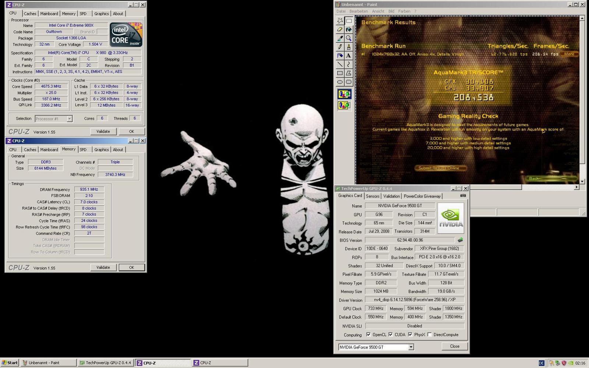
Task: Click the DE language bar indicator
Action: 541,363
